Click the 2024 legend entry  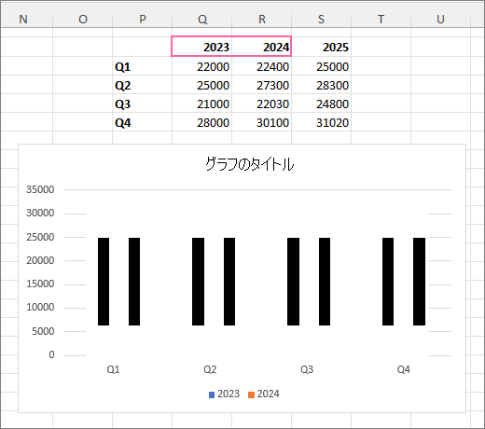(x=264, y=394)
